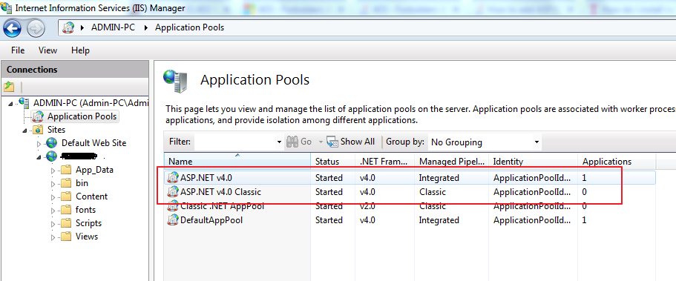The height and width of the screenshot is (281, 676).
Task: Expand the Scripts folder node
Action: pyautogui.click(x=53, y=224)
